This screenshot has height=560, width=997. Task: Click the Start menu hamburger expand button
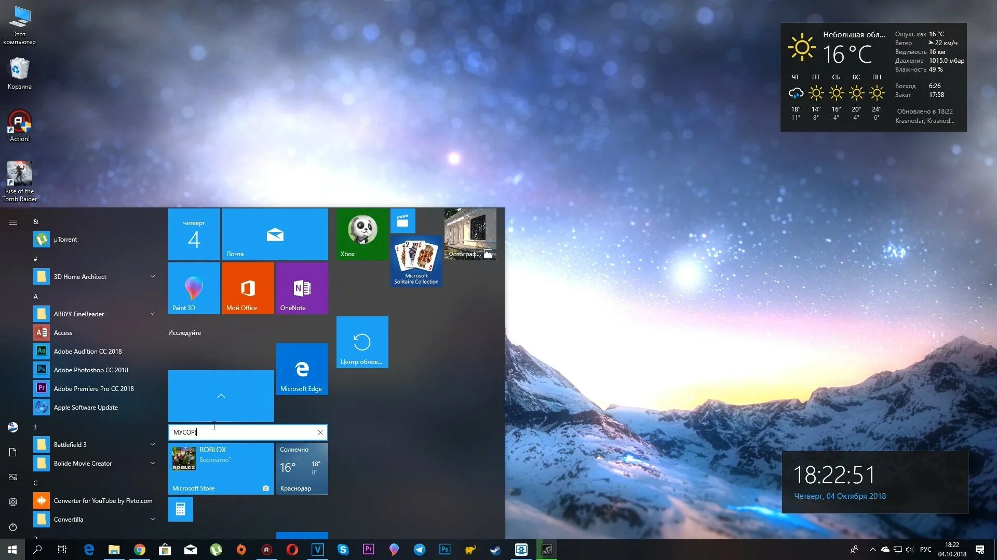coord(13,222)
